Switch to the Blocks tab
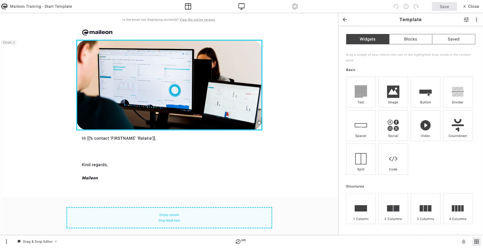Image resolution: width=483 pixels, height=248 pixels. click(x=411, y=39)
